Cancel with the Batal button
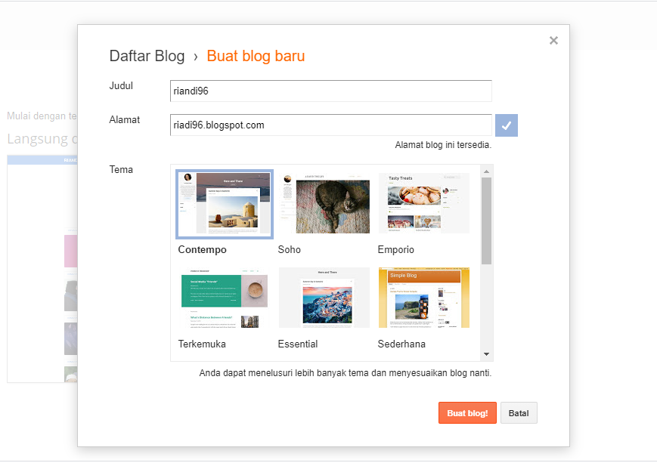Image resolution: width=657 pixels, height=463 pixels. click(x=519, y=413)
